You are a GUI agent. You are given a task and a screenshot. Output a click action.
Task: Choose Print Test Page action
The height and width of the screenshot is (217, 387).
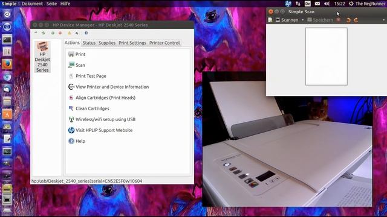pyautogui.click(x=87, y=76)
